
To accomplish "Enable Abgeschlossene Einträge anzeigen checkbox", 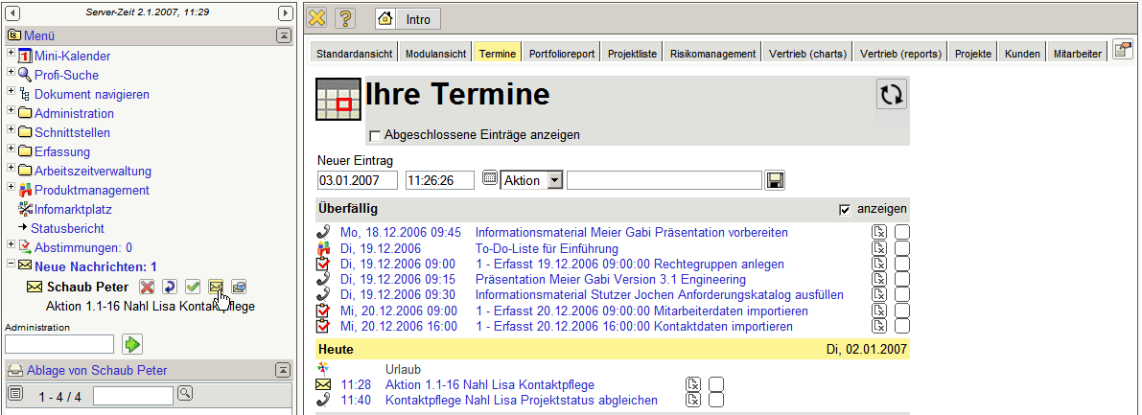I will (x=375, y=135).
